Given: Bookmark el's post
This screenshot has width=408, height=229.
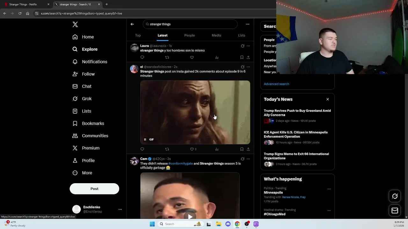Looking at the screenshot, I should (x=242, y=149).
